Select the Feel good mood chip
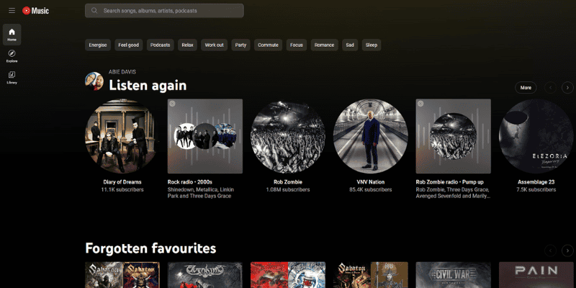The image size is (576, 288). [x=129, y=45]
